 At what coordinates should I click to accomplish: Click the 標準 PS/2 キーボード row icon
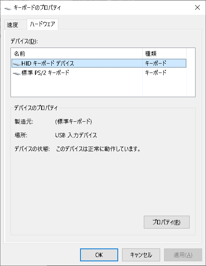click(x=17, y=73)
